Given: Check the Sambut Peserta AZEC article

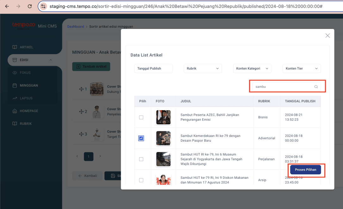Looking at the screenshot, I should coord(141,117).
